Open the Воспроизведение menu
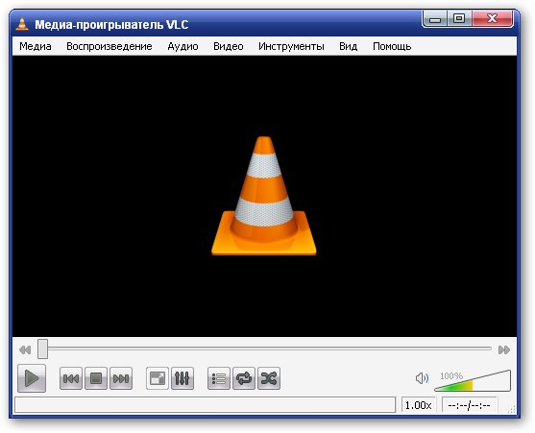The image size is (535, 433). click(109, 46)
